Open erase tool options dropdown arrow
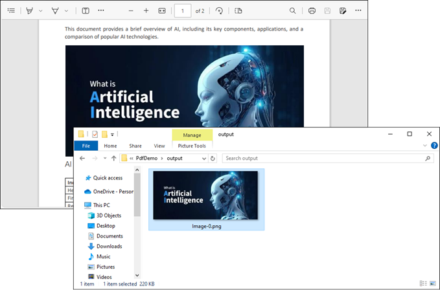The image size is (440, 290). (66, 11)
